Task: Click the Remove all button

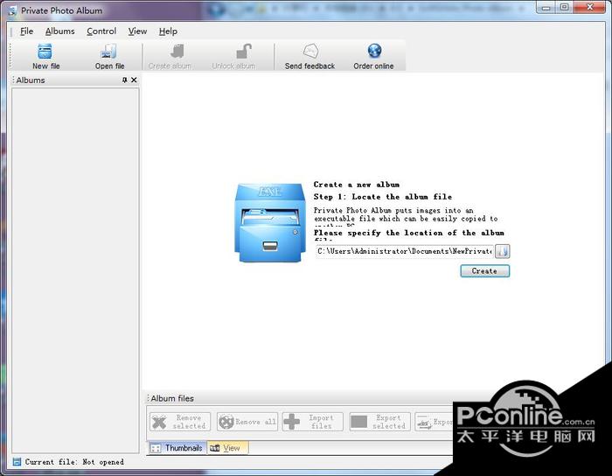Action: click(x=247, y=422)
